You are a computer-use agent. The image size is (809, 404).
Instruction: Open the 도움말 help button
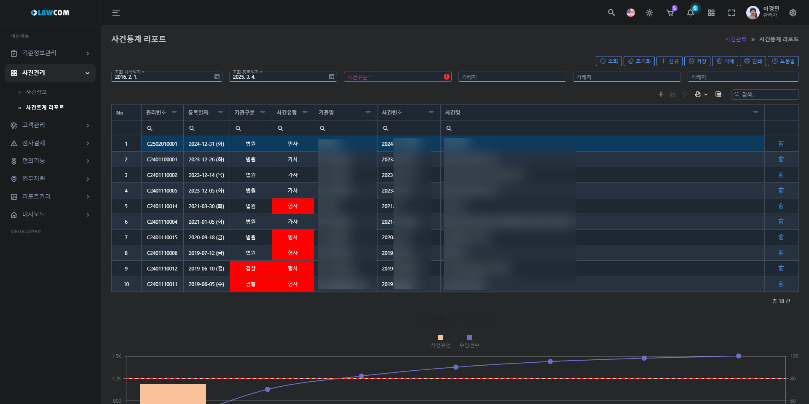click(783, 61)
